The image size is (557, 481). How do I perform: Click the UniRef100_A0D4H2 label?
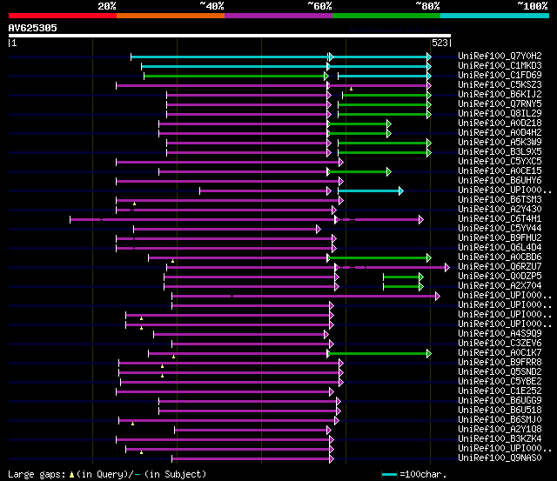(500, 133)
